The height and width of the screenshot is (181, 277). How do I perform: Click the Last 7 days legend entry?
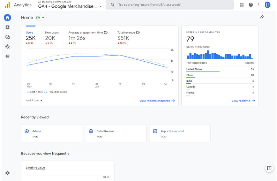pyautogui.click(x=34, y=92)
